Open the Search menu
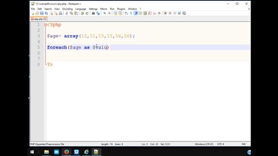This screenshot has width=278, height=156. 48,9
